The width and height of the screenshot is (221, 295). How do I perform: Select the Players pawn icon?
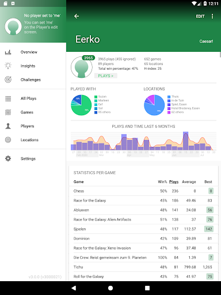coord(8,126)
